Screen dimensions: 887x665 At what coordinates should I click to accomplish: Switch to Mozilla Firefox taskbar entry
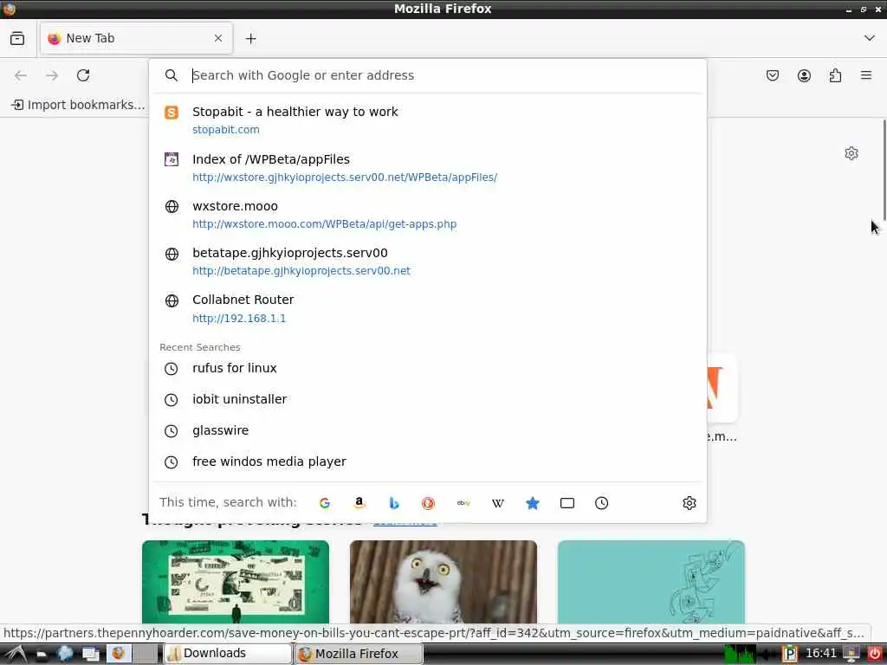359,653
